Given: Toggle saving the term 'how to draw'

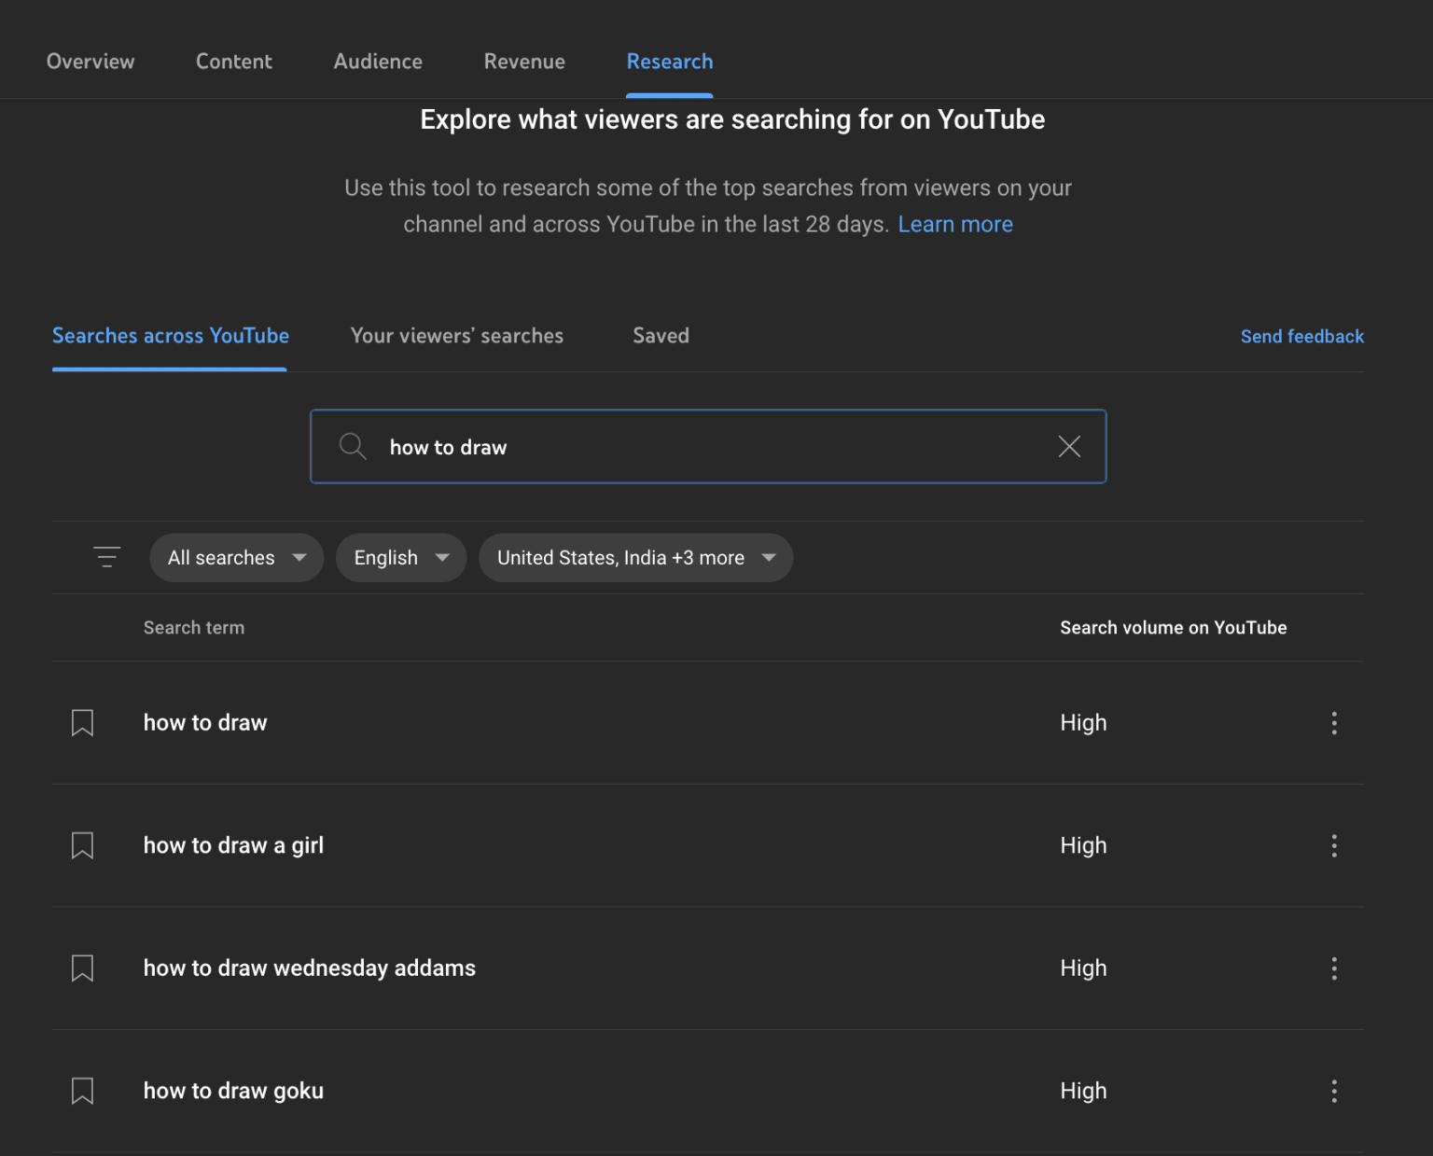Looking at the screenshot, I should [82, 722].
